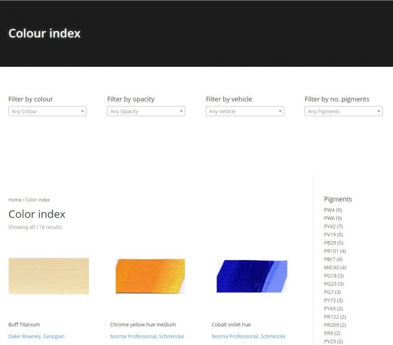Click the Buff Titanium color swatch
The image size is (393, 345).
[x=49, y=276]
